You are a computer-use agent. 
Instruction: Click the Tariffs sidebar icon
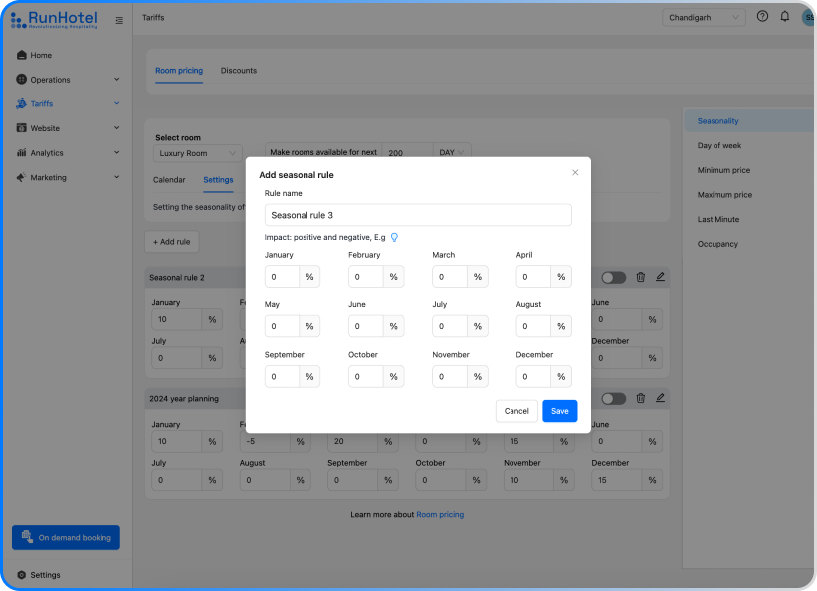pos(21,103)
